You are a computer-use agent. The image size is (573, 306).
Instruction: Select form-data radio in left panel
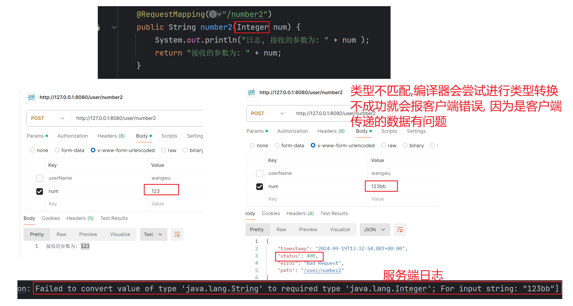[57, 150]
